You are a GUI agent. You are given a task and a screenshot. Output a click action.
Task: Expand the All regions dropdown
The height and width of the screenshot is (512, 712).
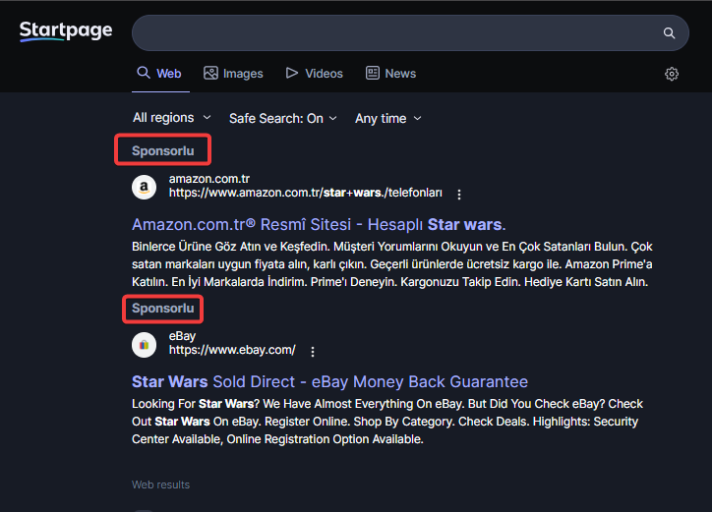click(172, 118)
